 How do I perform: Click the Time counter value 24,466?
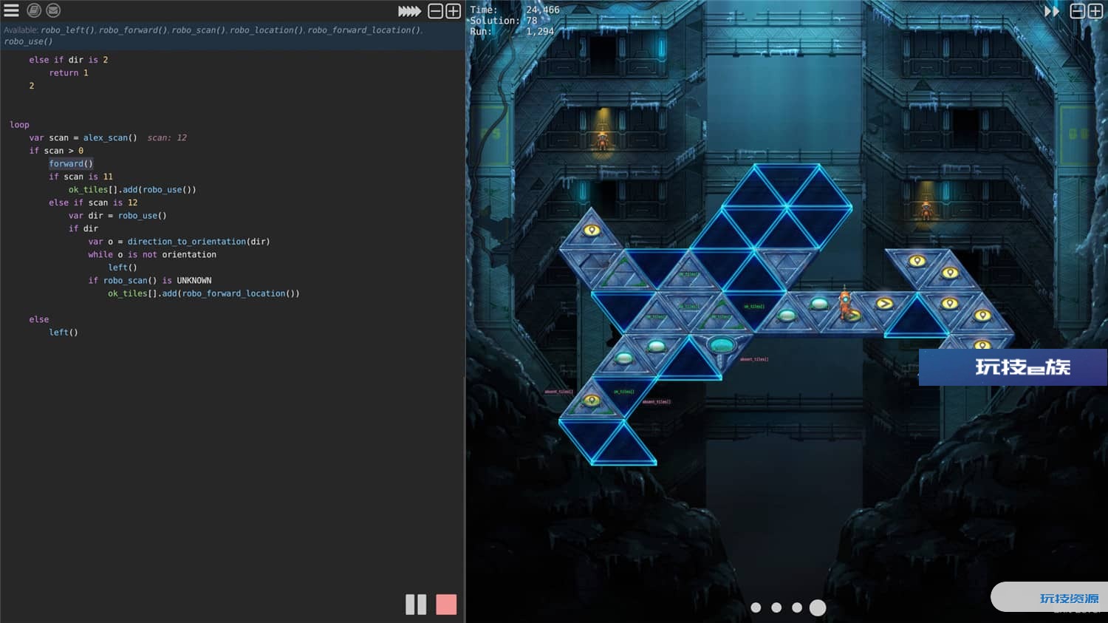[x=543, y=10]
